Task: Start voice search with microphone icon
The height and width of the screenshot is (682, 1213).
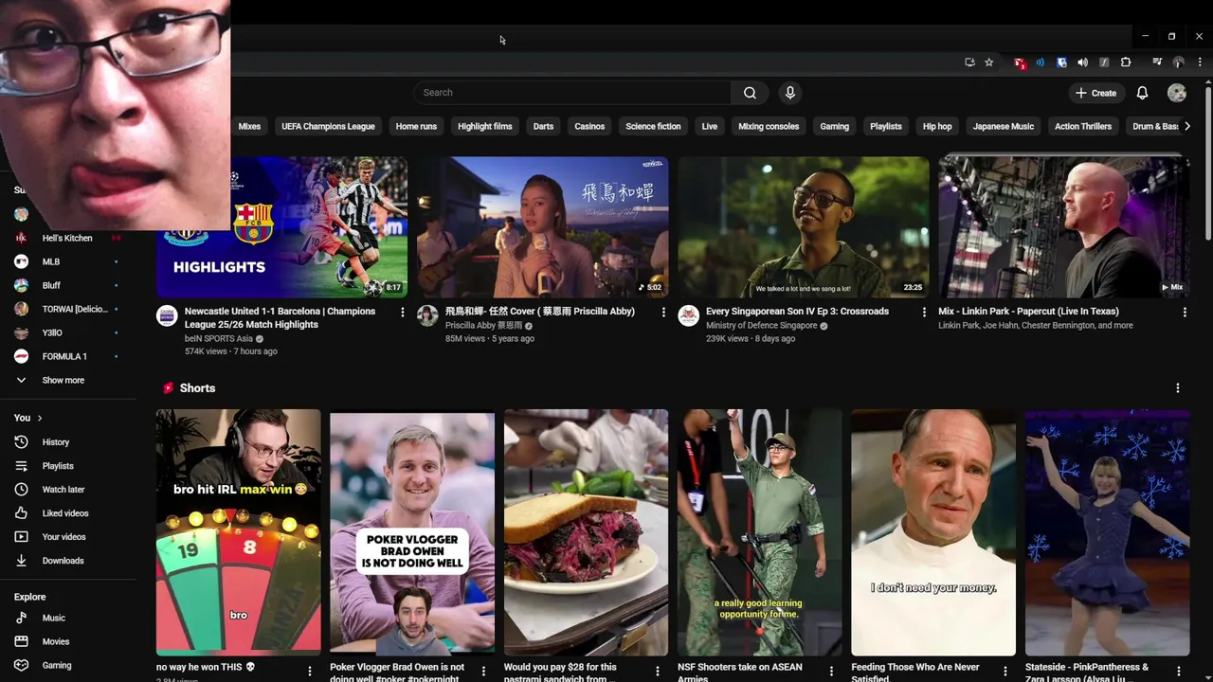Action: 790,93
